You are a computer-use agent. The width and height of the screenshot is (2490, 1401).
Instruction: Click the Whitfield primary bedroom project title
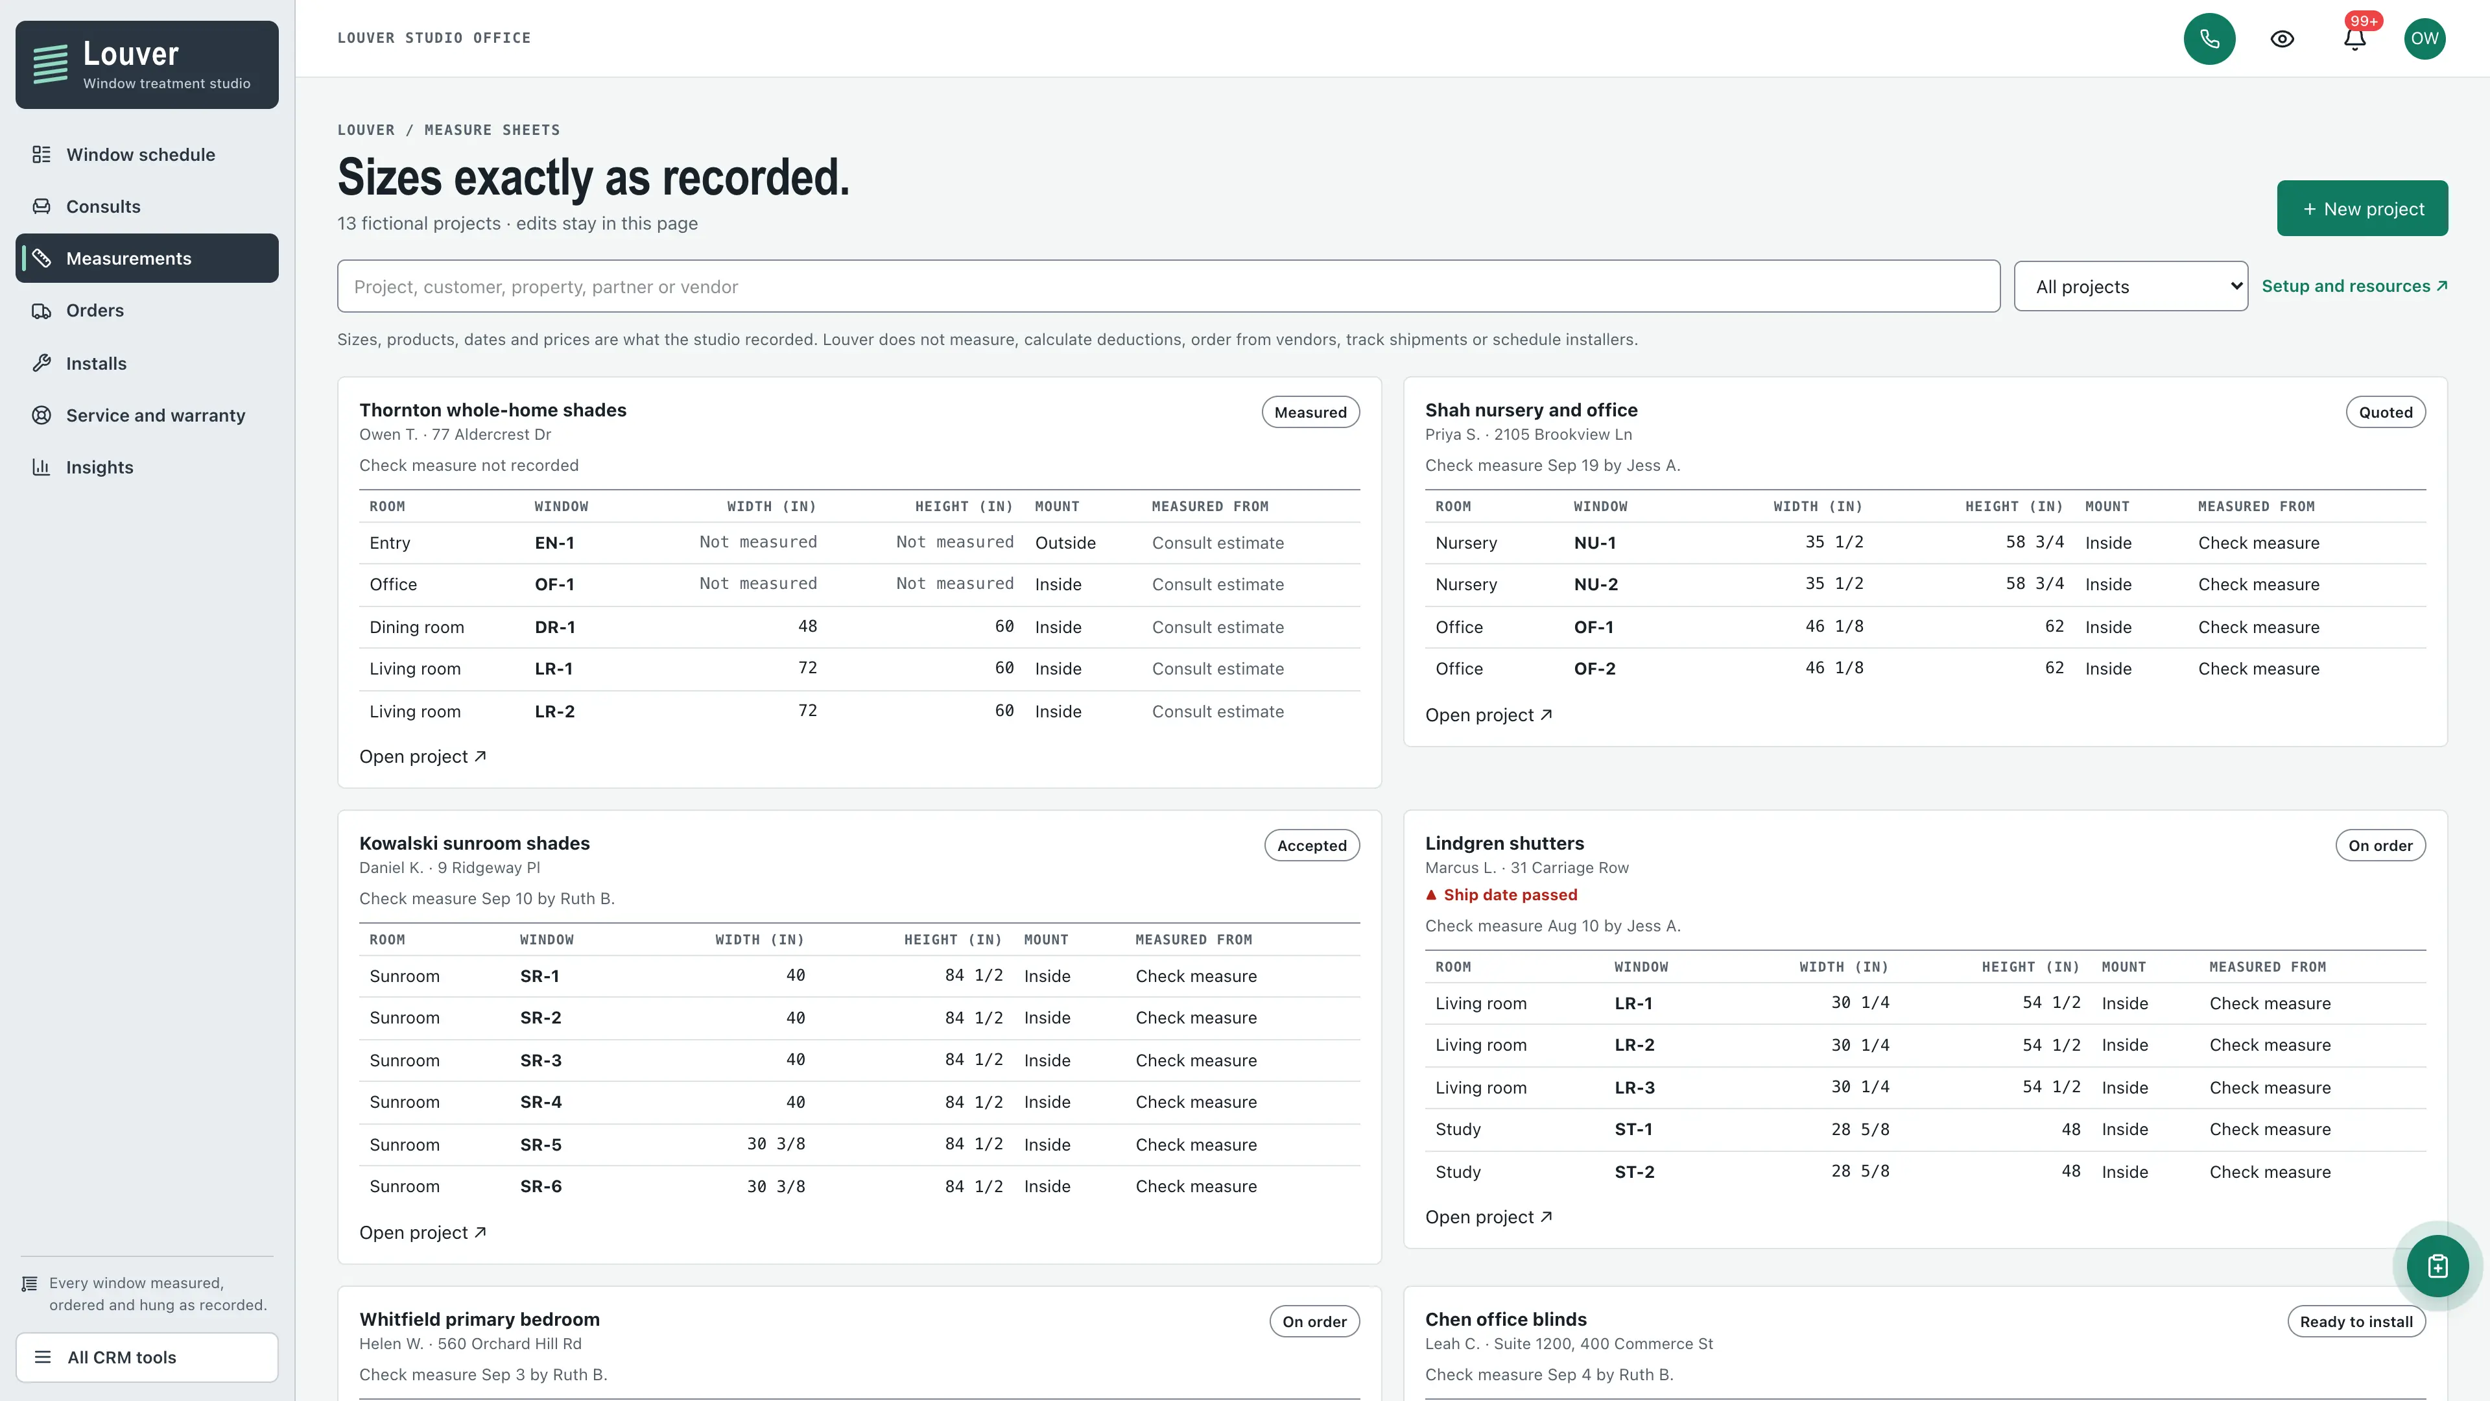point(479,1320)
